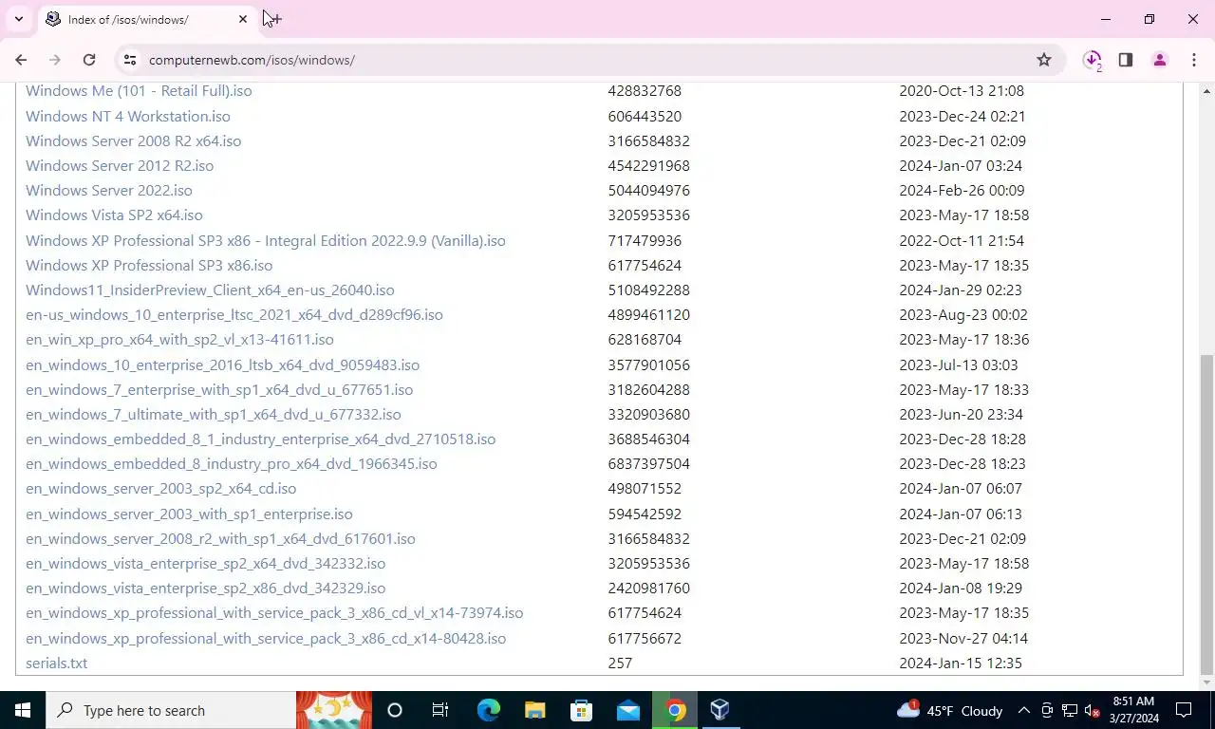The height and width of the screenshot is (729, 1215).
Task: Open the taskbar clock and calendar
Action: click(x=1132, y=710)
